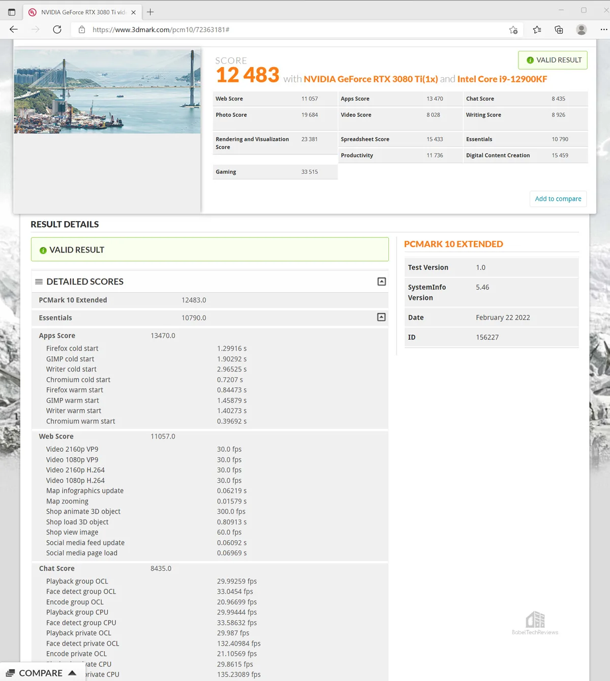The image size is (610, 681).
Task: Click the Productivity tile
Action: point(400,156)
